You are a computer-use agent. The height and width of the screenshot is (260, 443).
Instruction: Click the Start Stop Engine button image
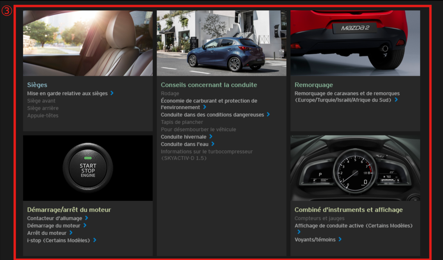click(x=88, y=168)
